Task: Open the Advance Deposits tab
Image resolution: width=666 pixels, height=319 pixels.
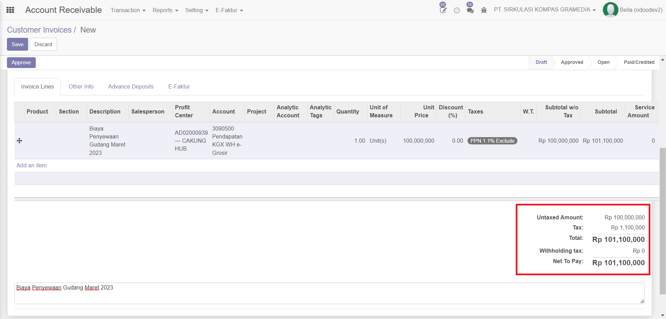Action: click(x=131, y=87)
